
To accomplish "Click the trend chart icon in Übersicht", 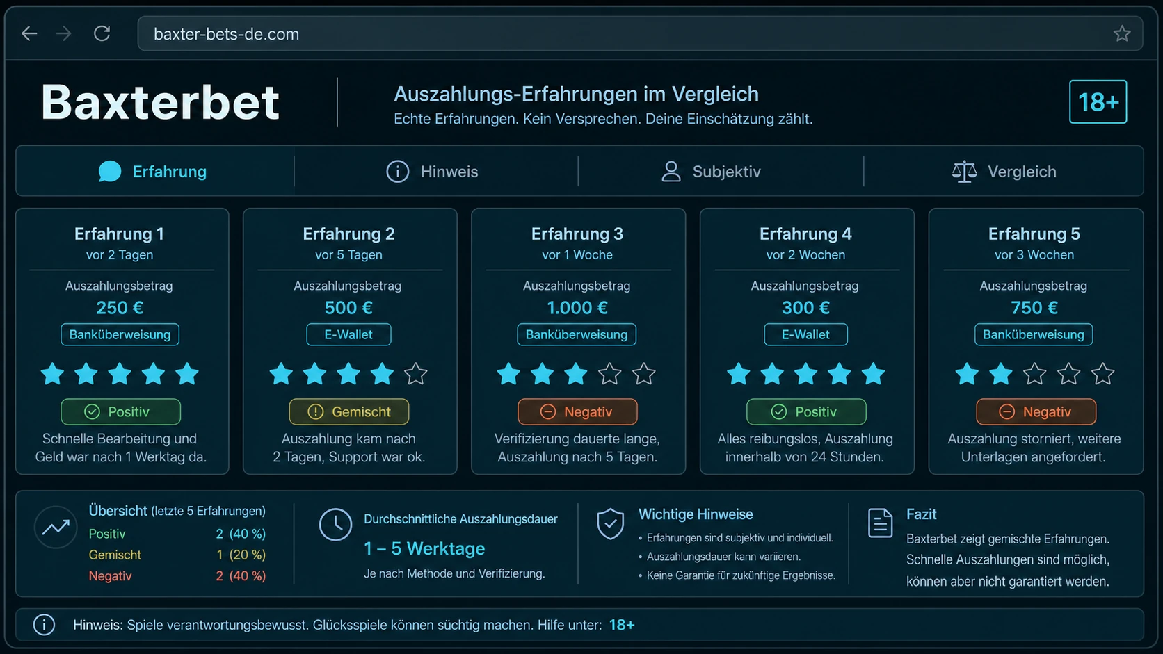I will pos(56,528).
